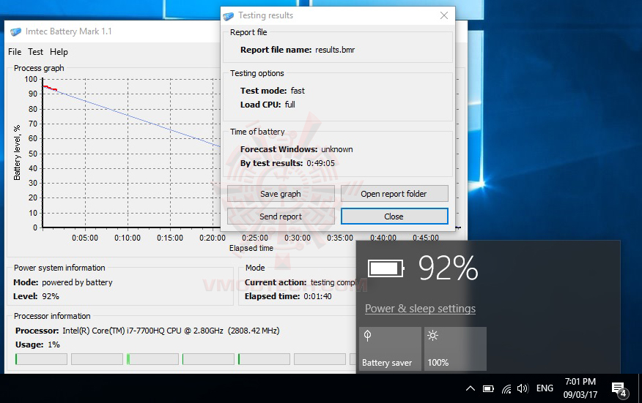
Task: Click the test results time 0:49:05
Action: (320, 163)
